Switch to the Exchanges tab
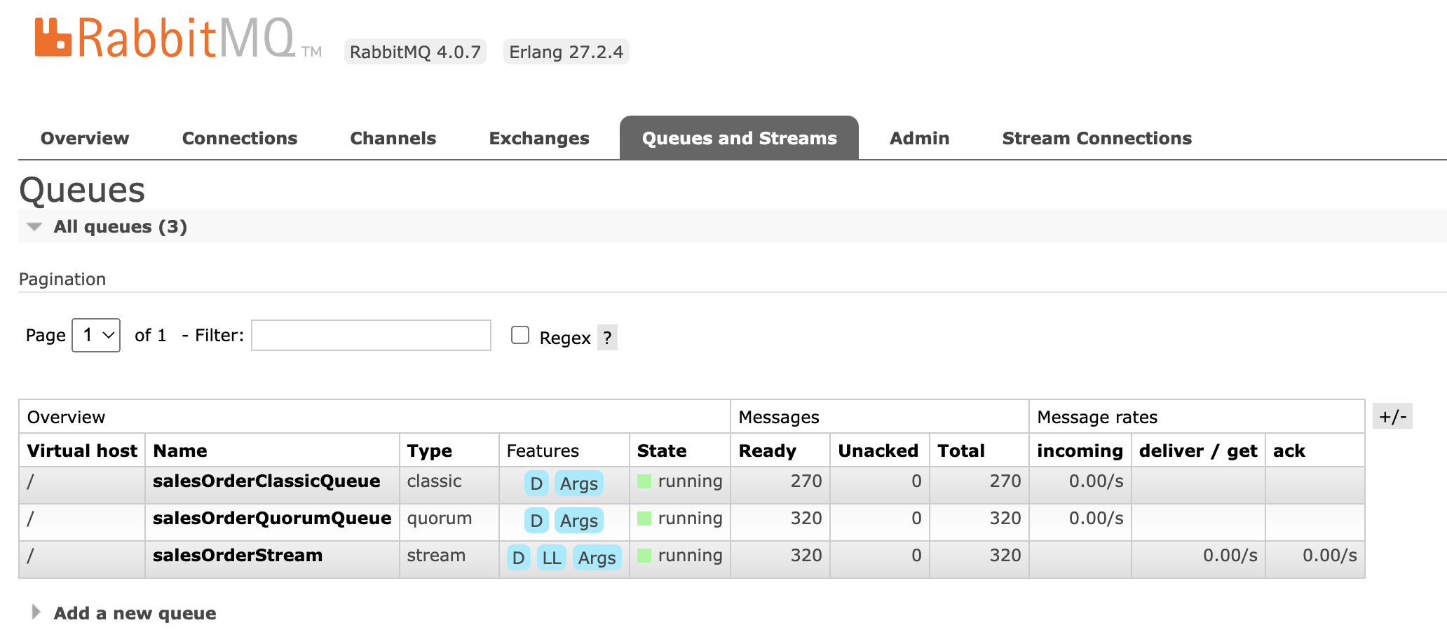The image size is (1447, 632). (539, 138)
